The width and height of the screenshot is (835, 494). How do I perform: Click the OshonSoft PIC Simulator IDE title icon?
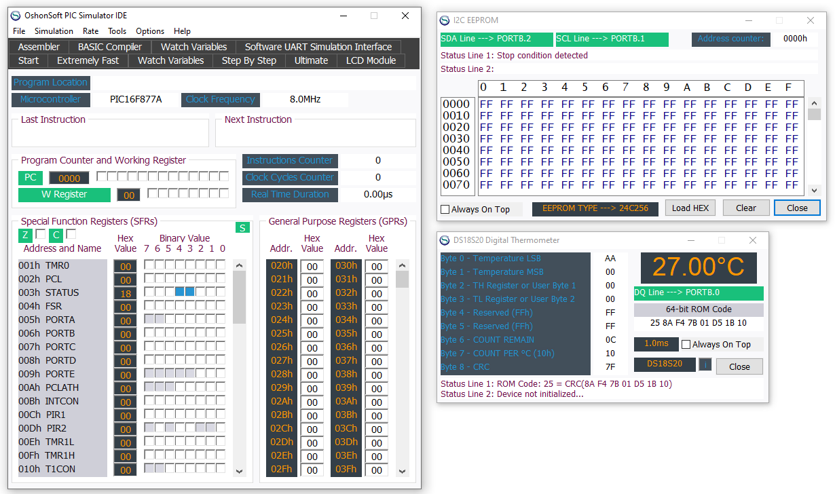(x=16, y=16)
